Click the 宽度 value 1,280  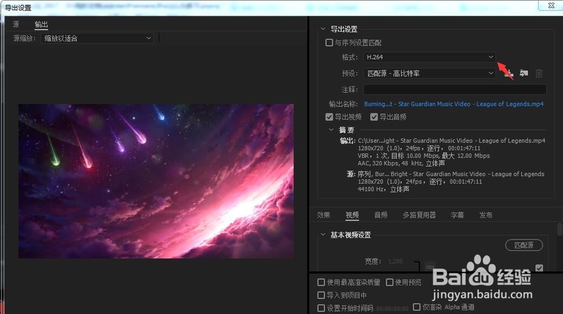[x=395, y=261]
